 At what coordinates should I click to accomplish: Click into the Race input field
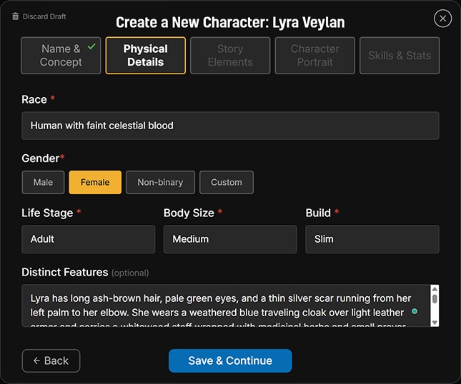pyautogui.click(x=230, y=126)
